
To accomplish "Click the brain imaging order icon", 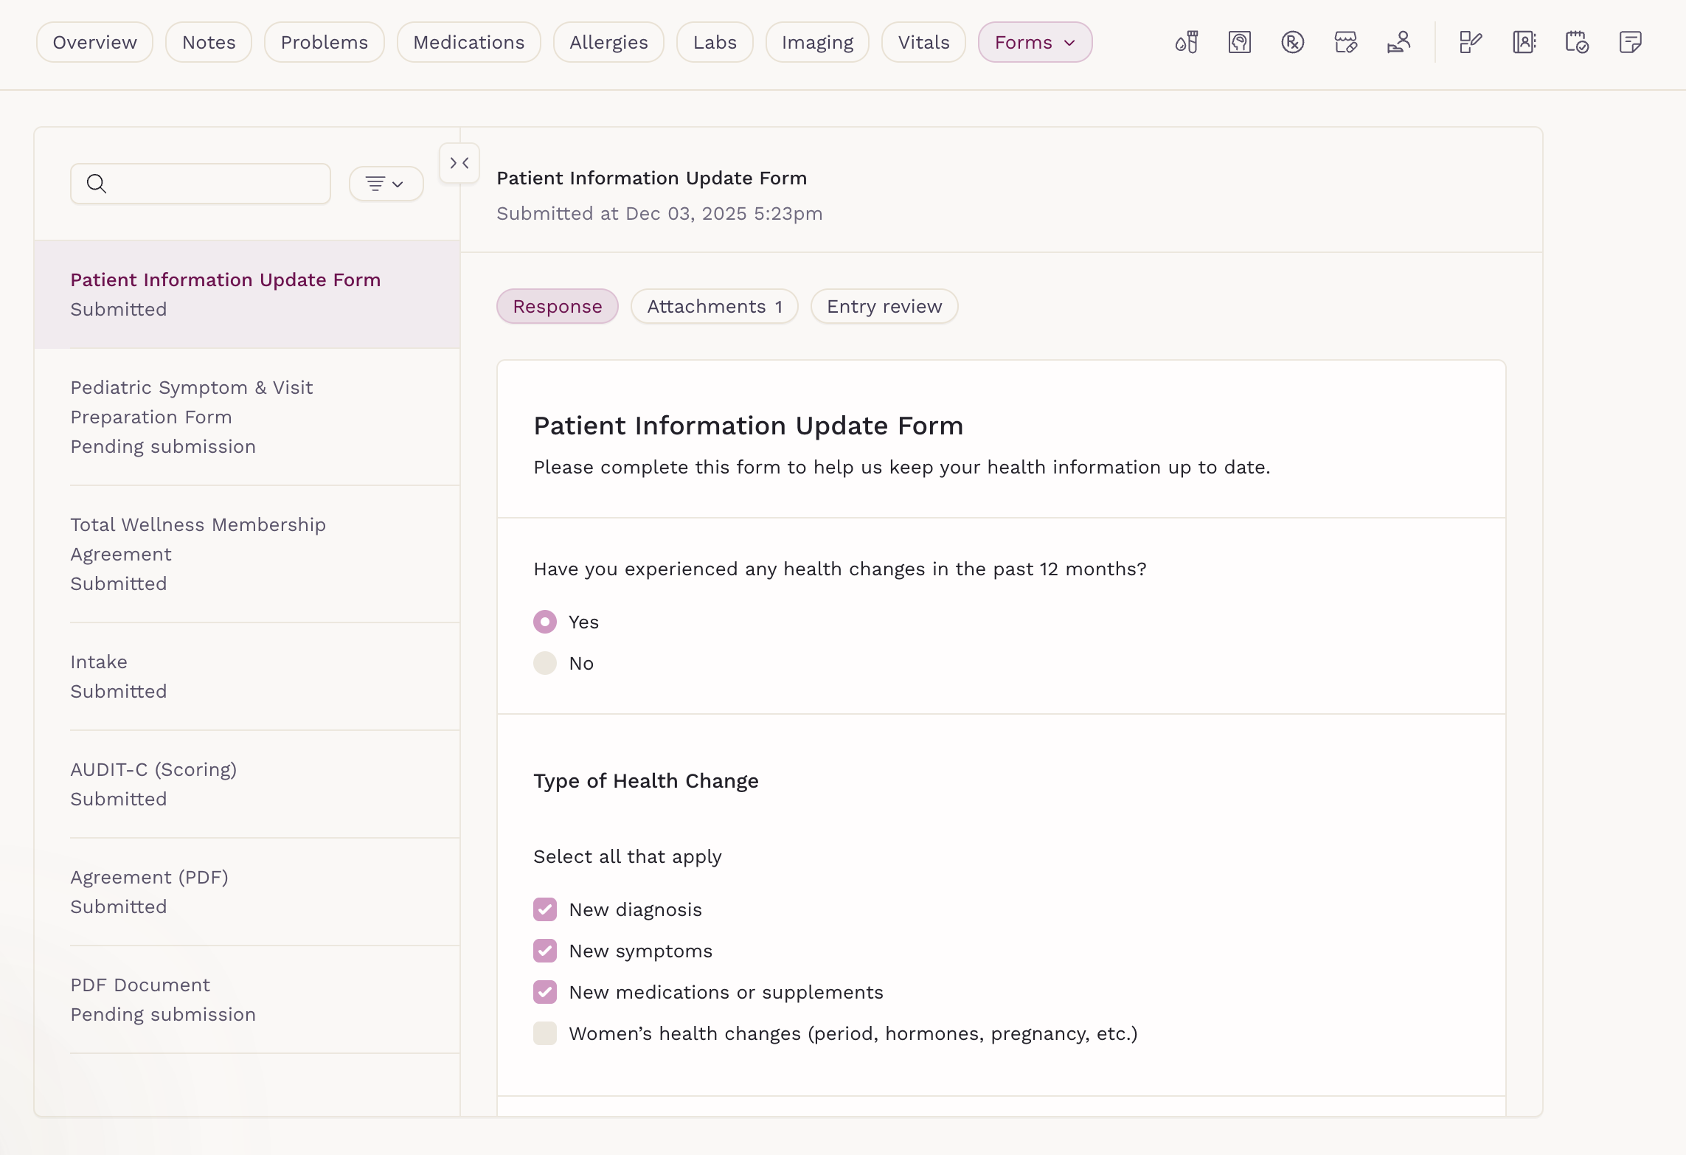I will pyautogui.click(x=1240, y=42).
